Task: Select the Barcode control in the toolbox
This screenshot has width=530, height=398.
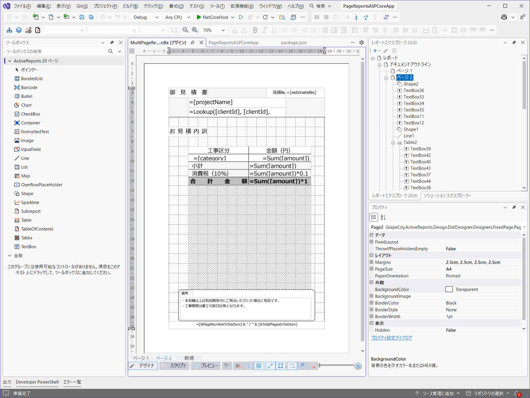Action: point(29,87)
